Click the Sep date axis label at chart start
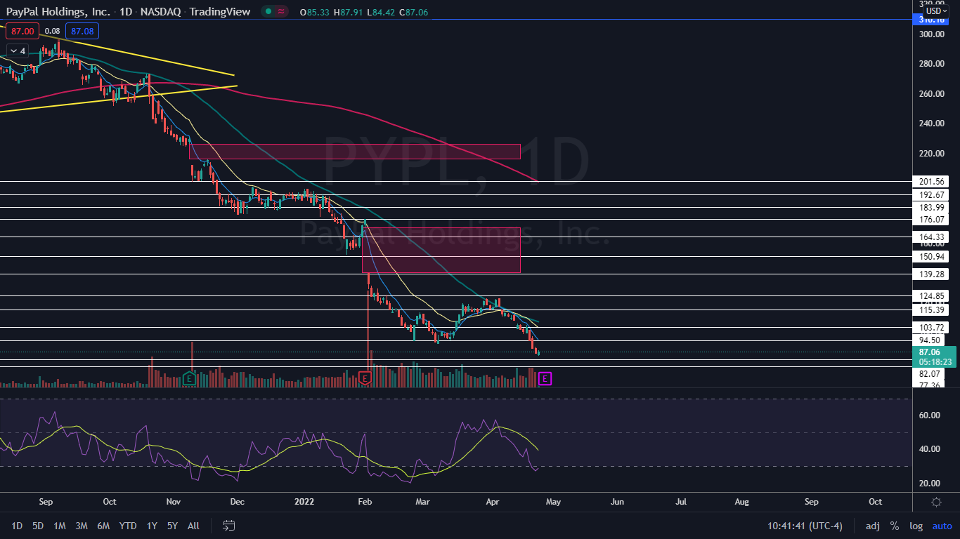Image resolution: width=960 pixels, height=539 pixels. tap(45, 502)
